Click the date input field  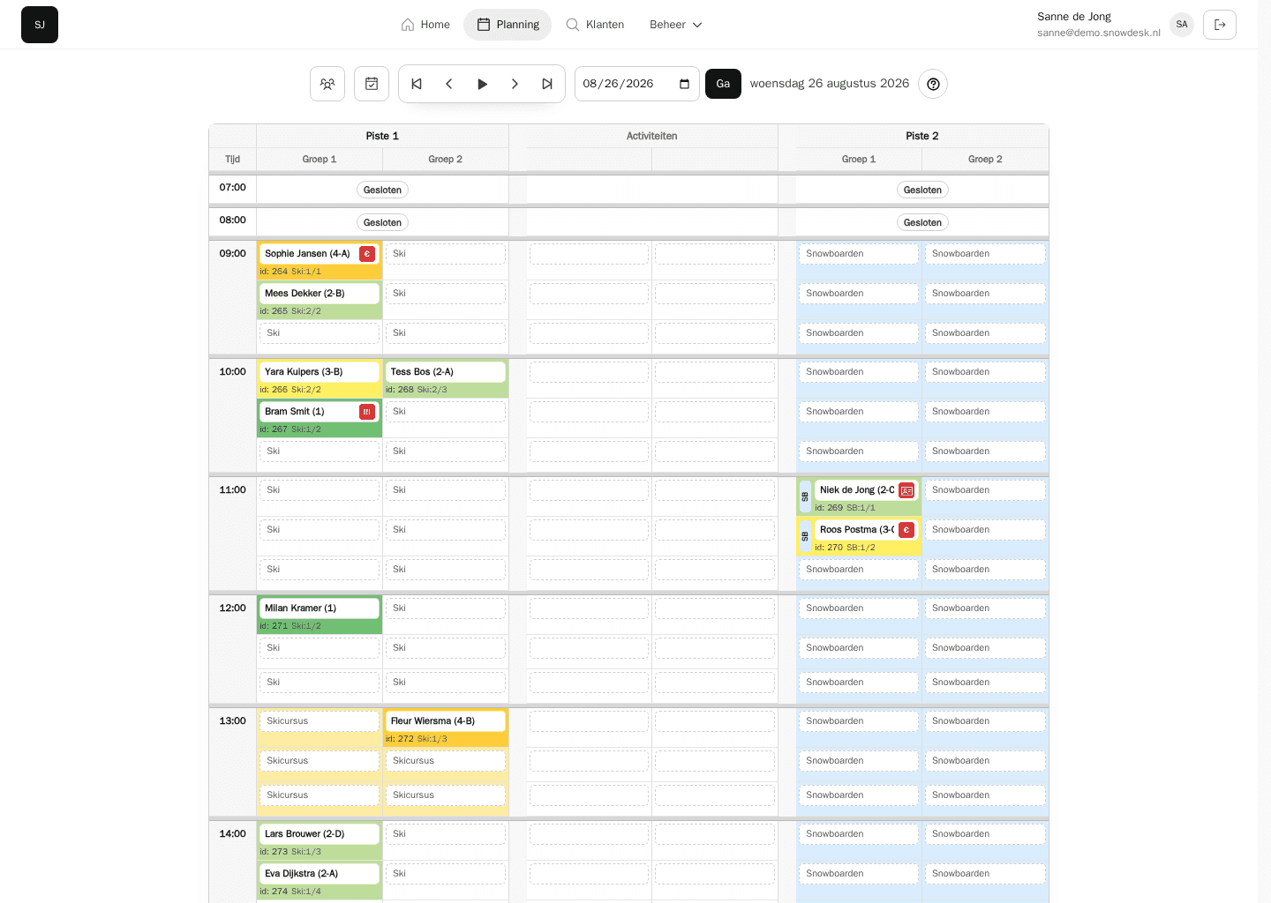click(x=637, y=84)
